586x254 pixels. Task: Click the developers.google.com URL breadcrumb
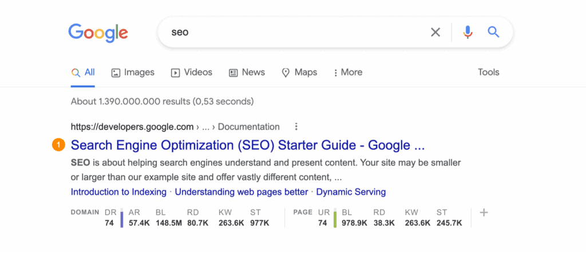(x=175, y=127)
